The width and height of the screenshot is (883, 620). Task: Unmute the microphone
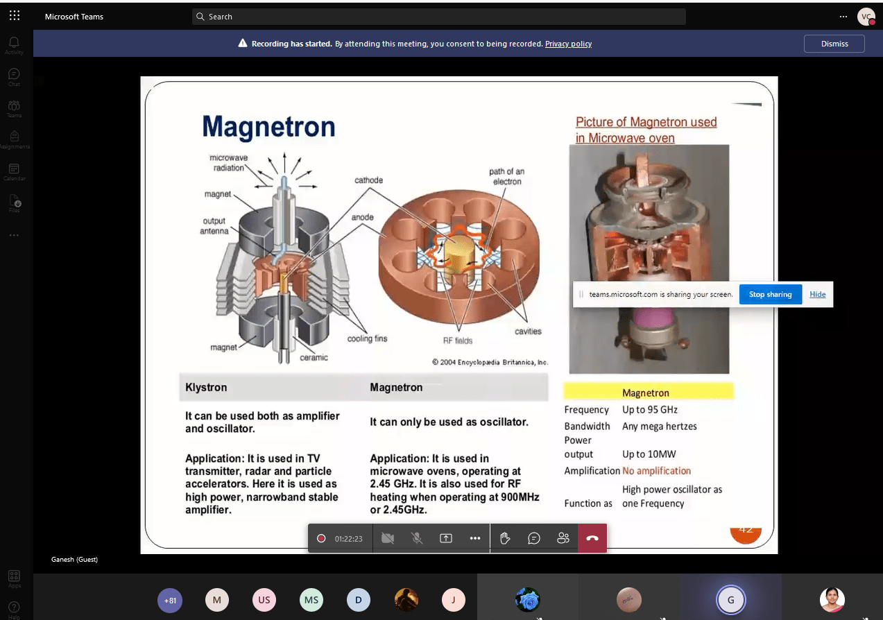pos(417,538)
